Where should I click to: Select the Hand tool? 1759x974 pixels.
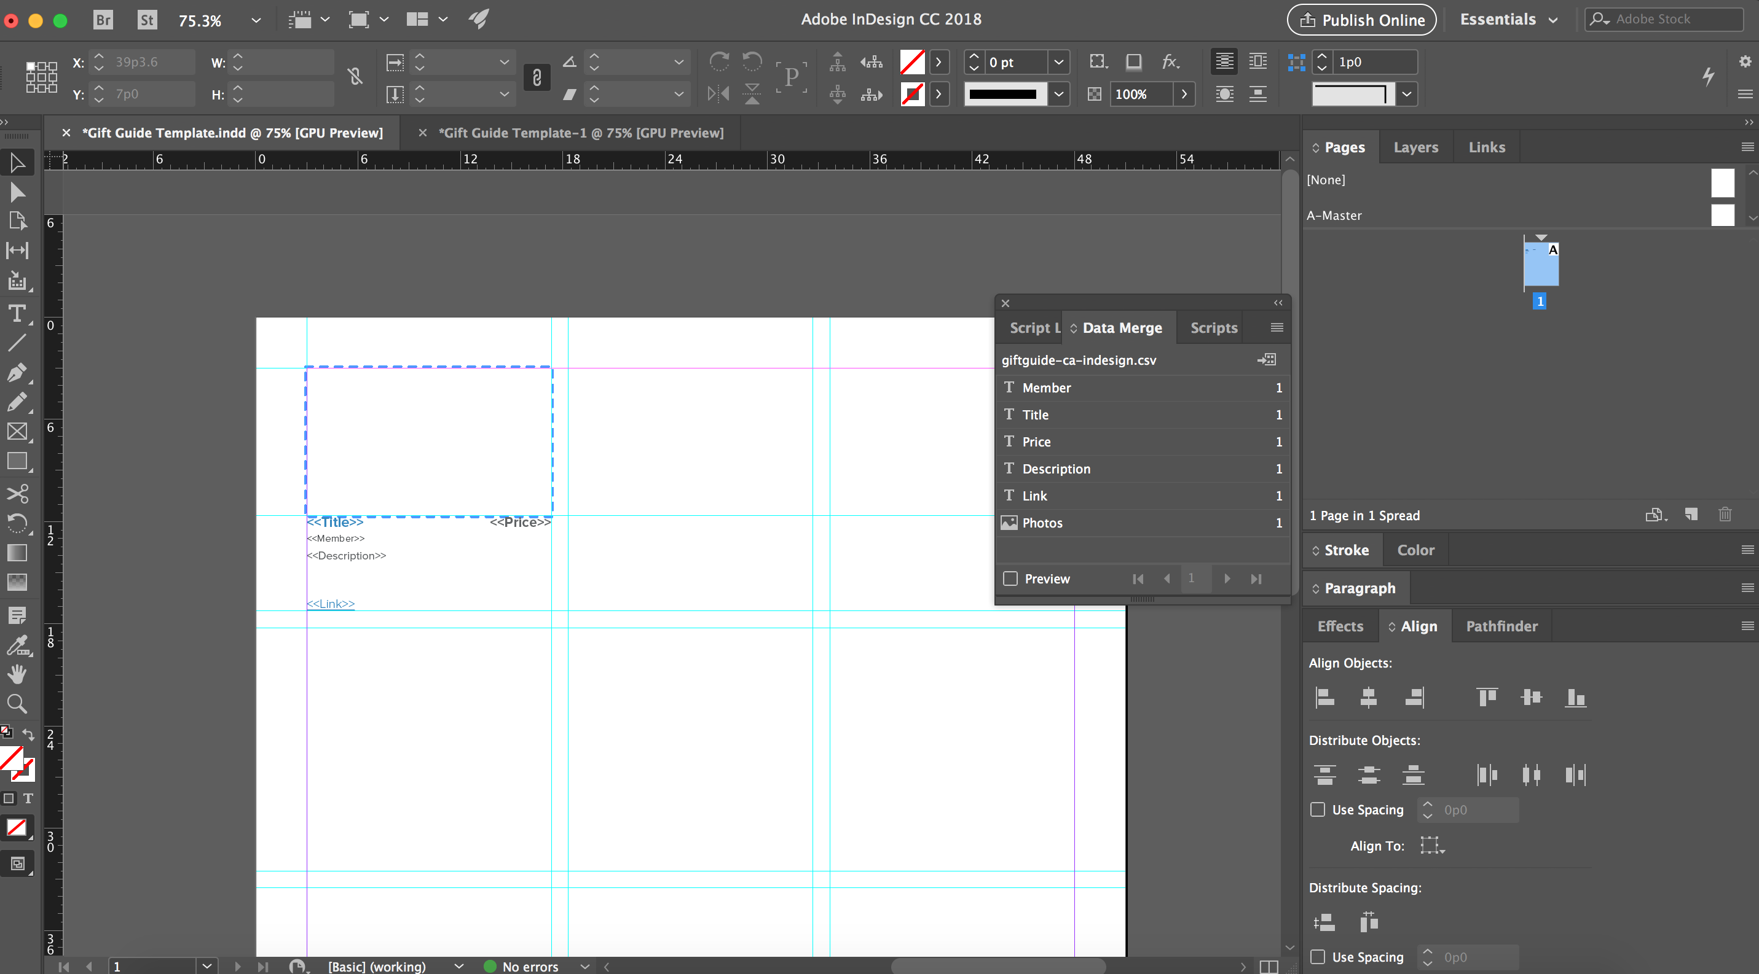coord(17,674)
